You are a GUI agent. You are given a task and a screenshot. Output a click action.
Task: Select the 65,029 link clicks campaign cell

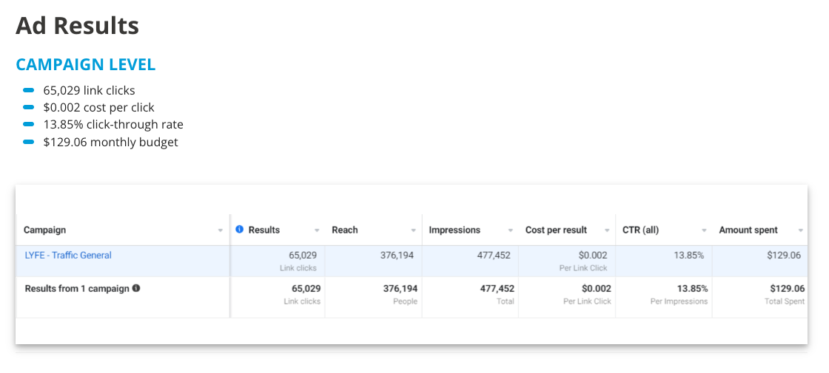[x=278, y=261]
